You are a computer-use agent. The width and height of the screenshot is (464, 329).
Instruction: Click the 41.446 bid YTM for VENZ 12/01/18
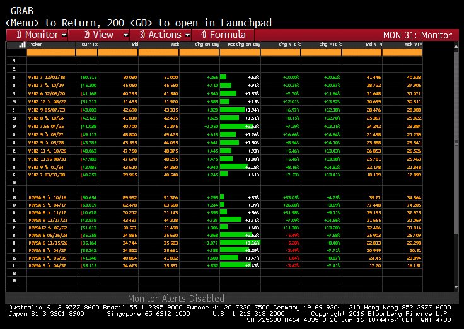pos(374,78)
